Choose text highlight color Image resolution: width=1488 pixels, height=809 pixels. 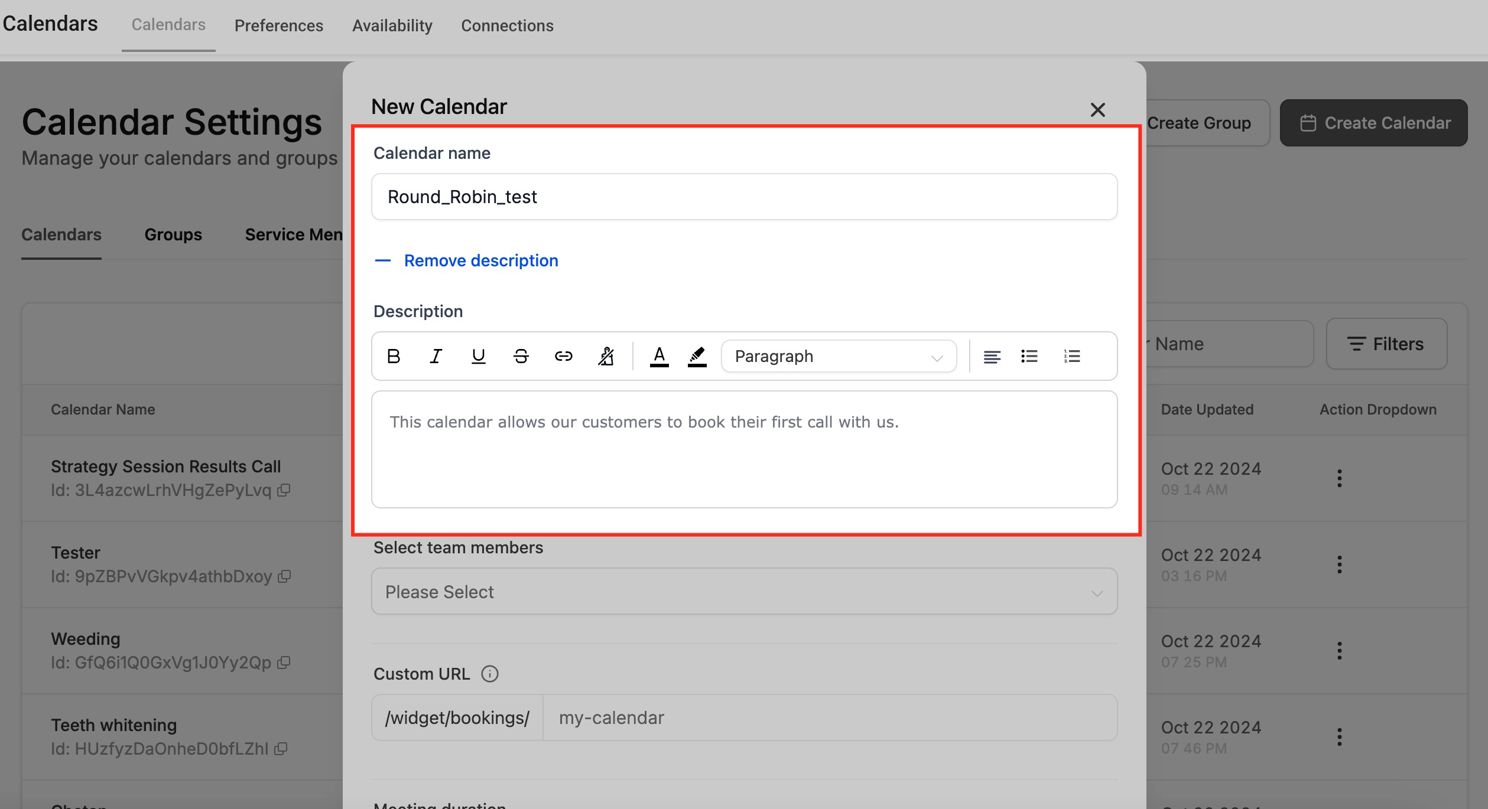697,356
